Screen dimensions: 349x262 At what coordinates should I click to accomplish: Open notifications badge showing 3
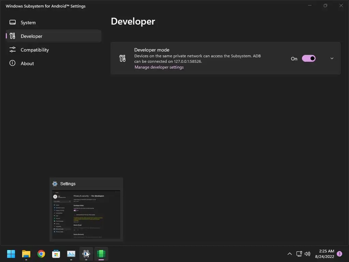(339, 254)
